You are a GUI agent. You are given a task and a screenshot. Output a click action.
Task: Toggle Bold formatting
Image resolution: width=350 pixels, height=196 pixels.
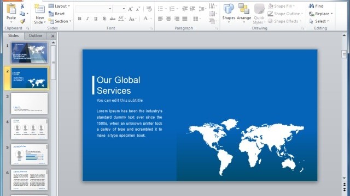79,19
